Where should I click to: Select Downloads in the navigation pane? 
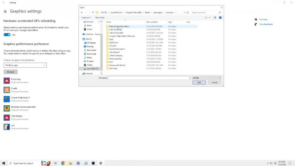point(91,54)
